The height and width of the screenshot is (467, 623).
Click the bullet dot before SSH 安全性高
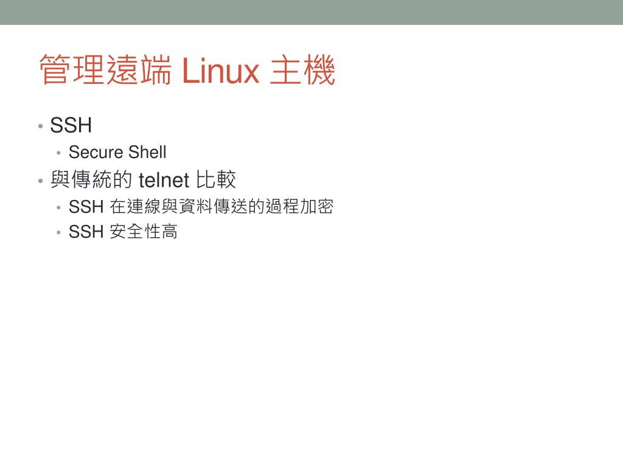(x=59, y=232)
